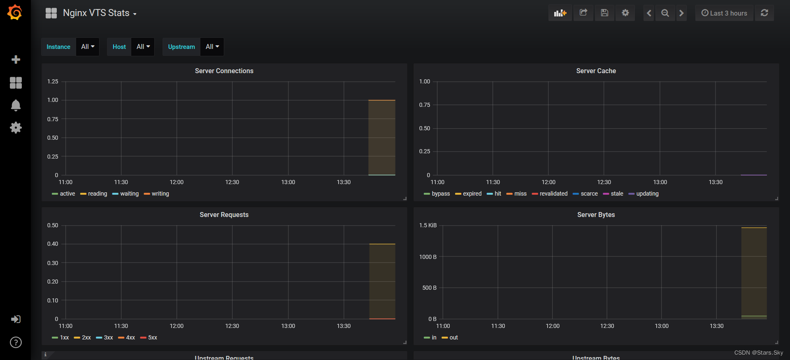Click the resize handle of Server Requests panel
Screen dimensions: 790x360
405,342
